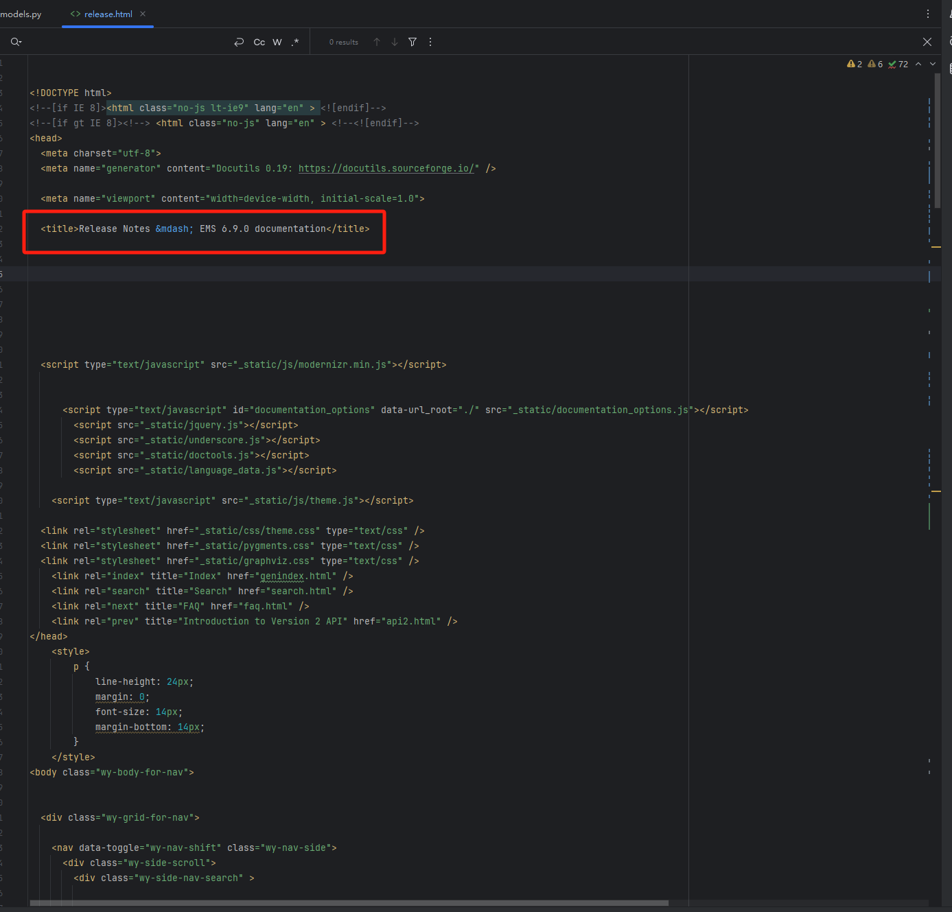Click the theme.css stylesheet link line
The width and height of the screenshot is (952, 912).
coord(233,530)
